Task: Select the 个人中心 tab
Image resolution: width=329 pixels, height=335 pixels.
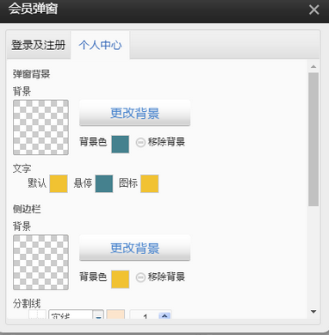Action: point(100,45)
